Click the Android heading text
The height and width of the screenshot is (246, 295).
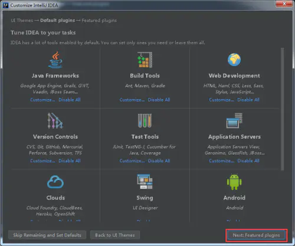point(234,198)
